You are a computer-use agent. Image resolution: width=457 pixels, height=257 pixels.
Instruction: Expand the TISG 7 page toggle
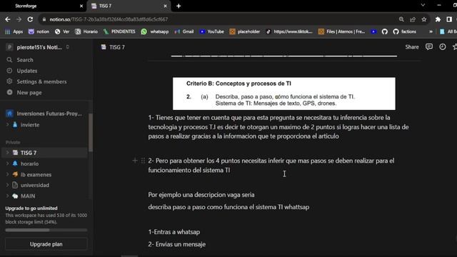pyautogui.click(x=8, y=153)
